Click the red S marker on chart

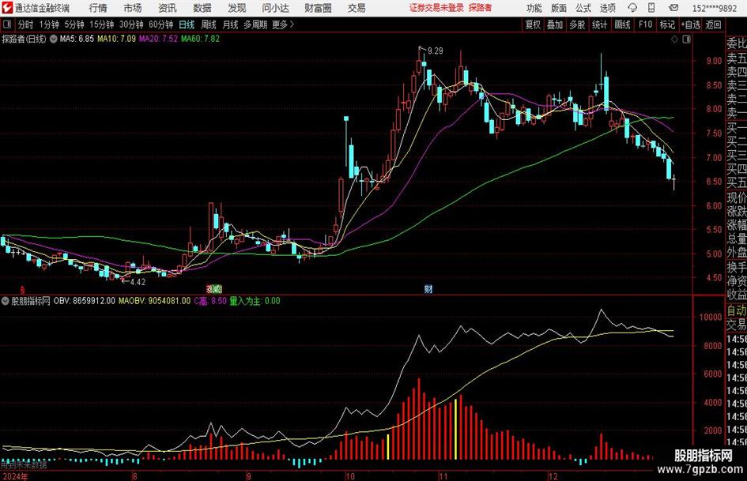22,289
